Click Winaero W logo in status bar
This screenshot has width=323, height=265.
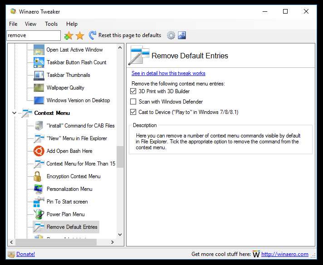coord(256,254)
